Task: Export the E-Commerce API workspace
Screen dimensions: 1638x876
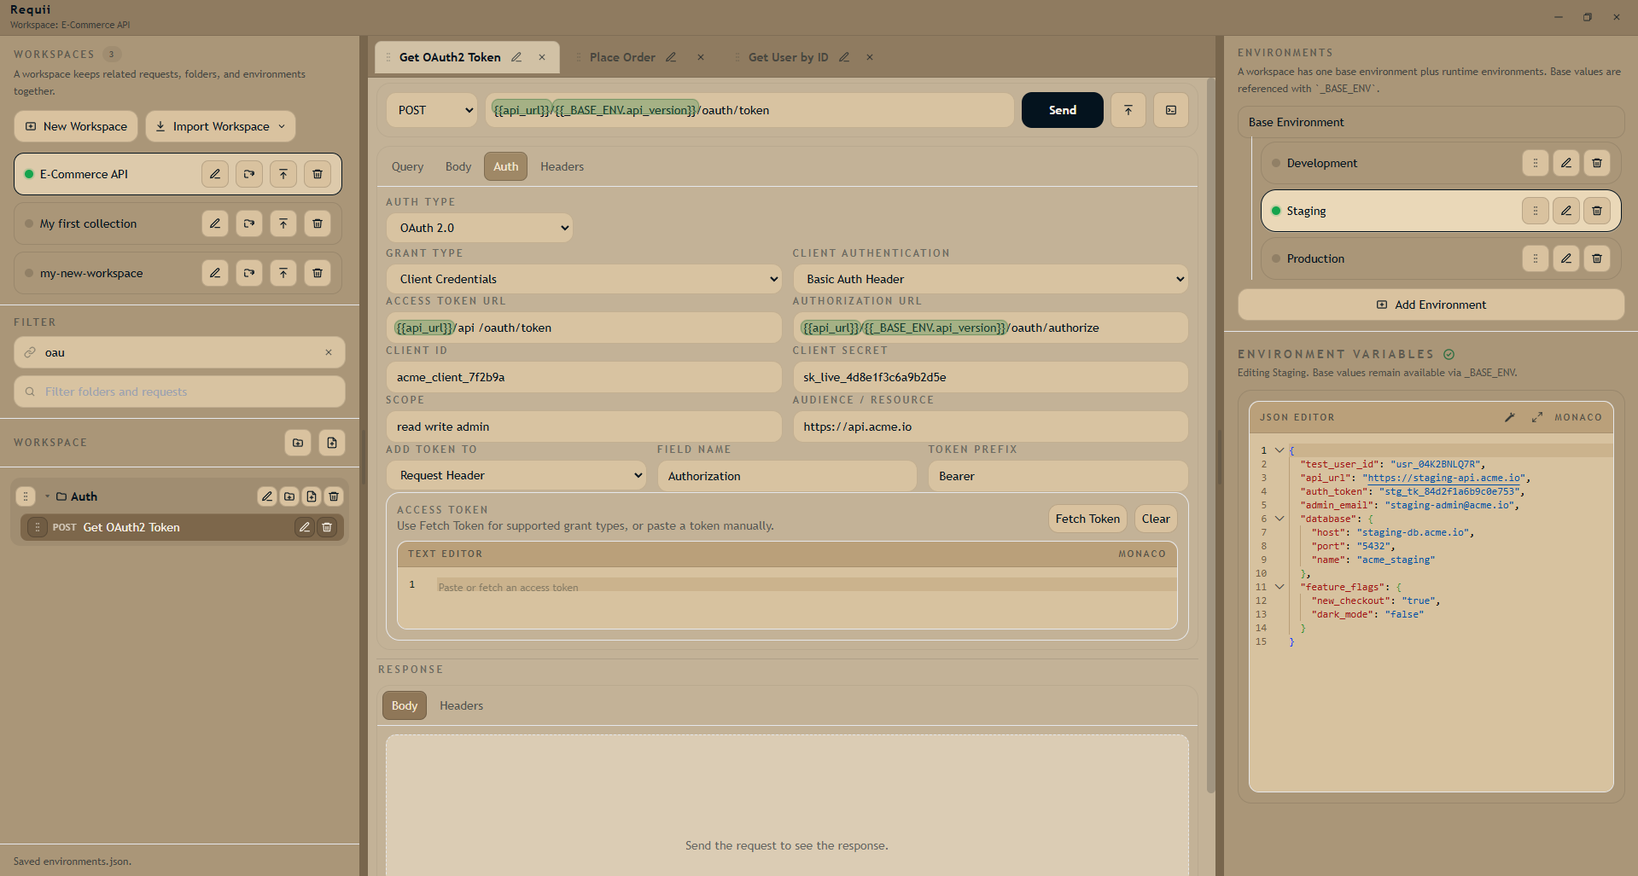Action: pos(283,174)
